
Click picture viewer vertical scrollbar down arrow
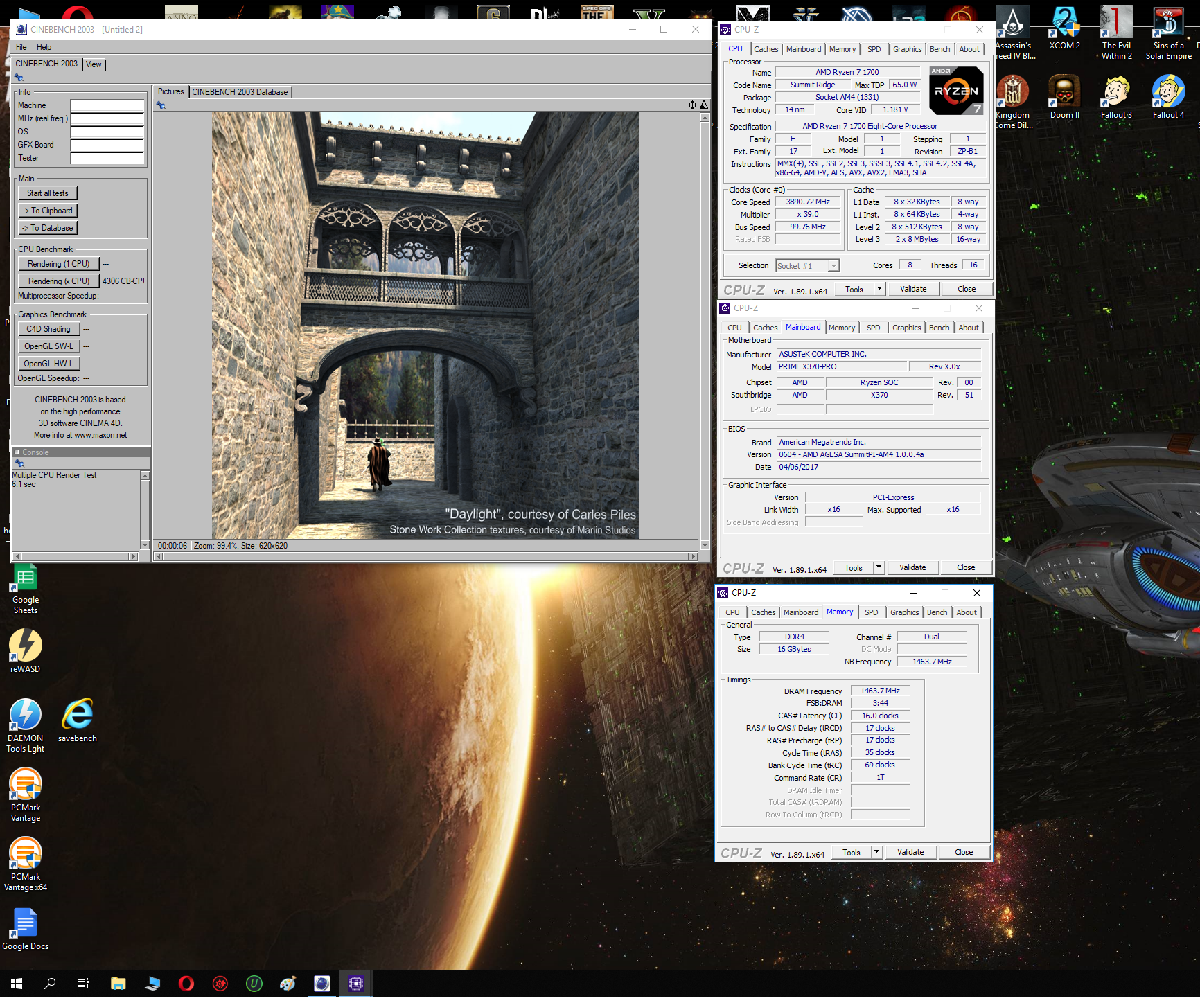coord(705,545)
